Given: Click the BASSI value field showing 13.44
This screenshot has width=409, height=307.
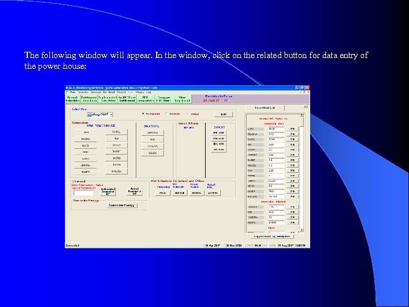Looking at the screenshot, I should click(x=276, y=139).
